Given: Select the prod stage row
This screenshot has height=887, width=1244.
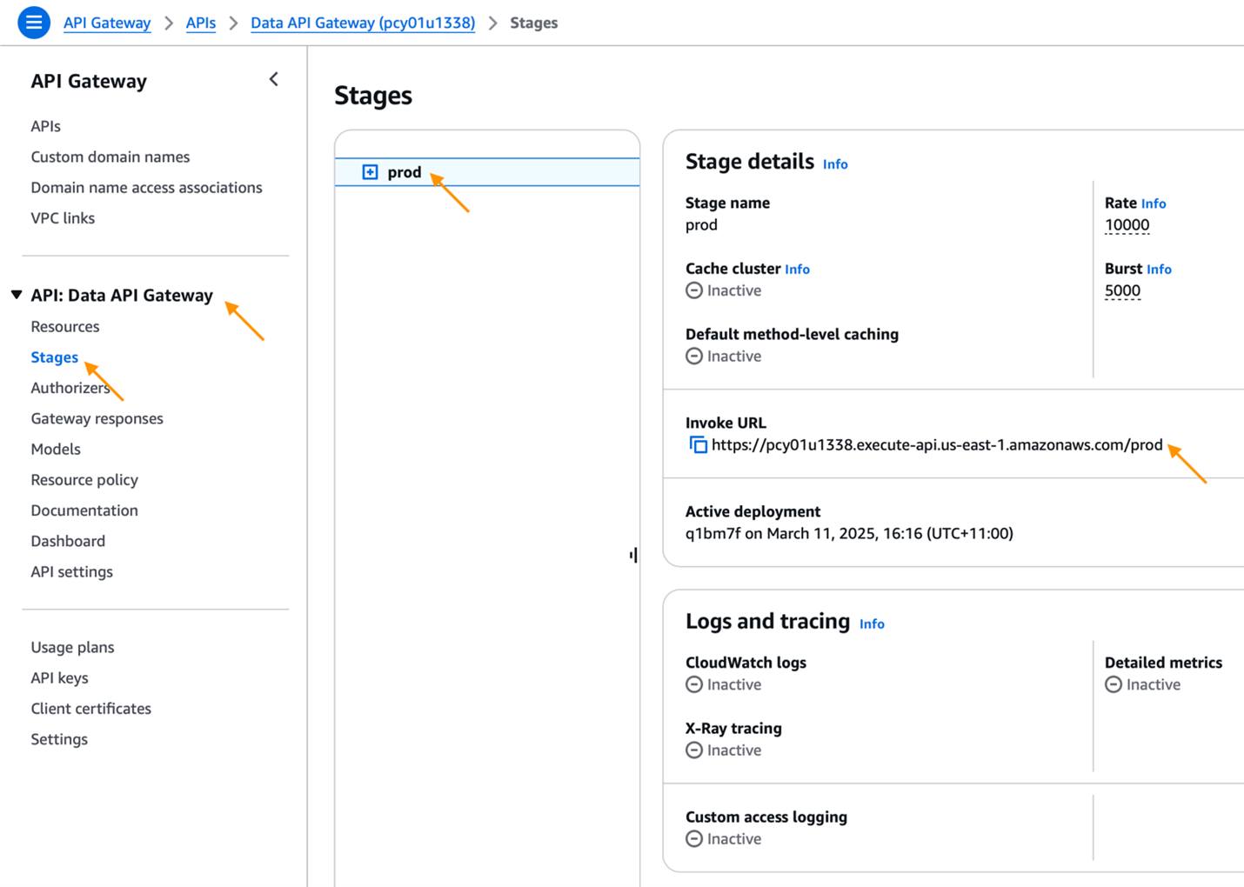Looking at the screenshot, I should (487, 172).
